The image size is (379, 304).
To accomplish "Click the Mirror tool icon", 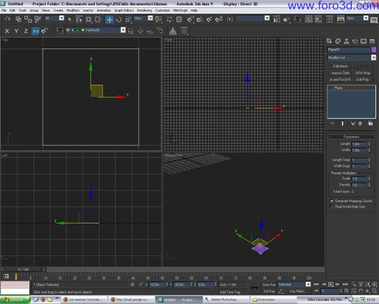I will 276,19.
